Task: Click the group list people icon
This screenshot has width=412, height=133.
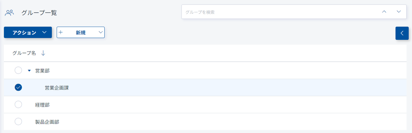Action: click(10, 13)
